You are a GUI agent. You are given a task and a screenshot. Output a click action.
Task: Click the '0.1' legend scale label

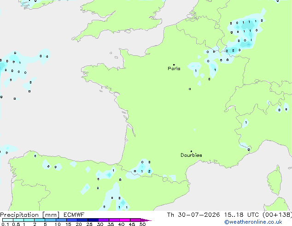(5, 224)
